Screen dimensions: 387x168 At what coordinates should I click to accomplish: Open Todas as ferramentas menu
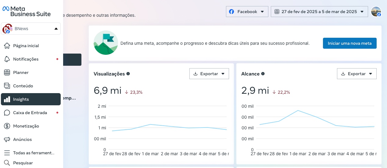tap(31, 153)
